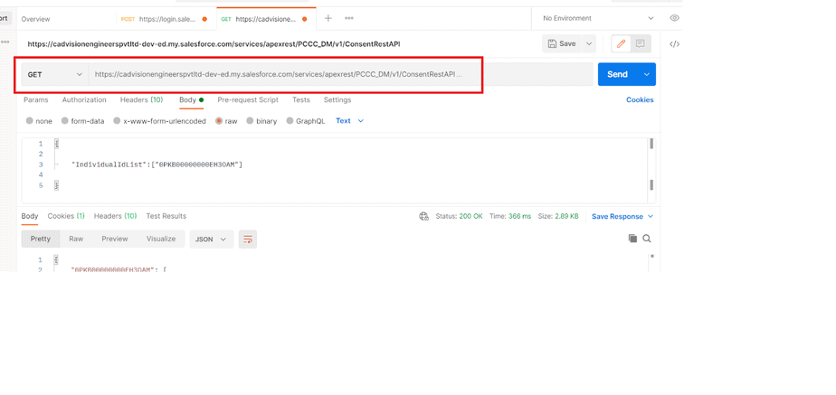Image resolution: width=836 pixels, height=395 pixels.
Task: Click the pencil edit icon
Action: pyautogui.click(x=621, y=43)
